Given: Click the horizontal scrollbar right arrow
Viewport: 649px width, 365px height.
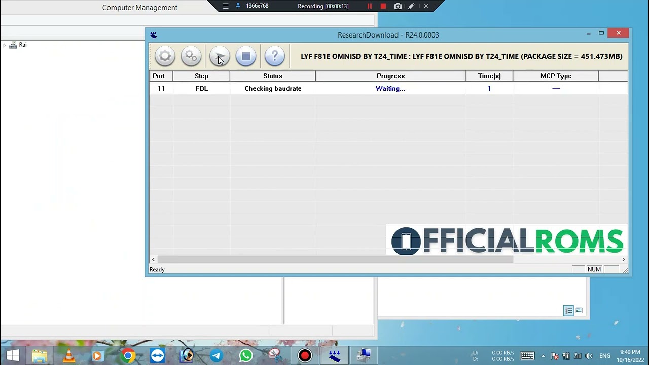Looking at the screenshot, I should pyautogui.click(x=624, y=259).
